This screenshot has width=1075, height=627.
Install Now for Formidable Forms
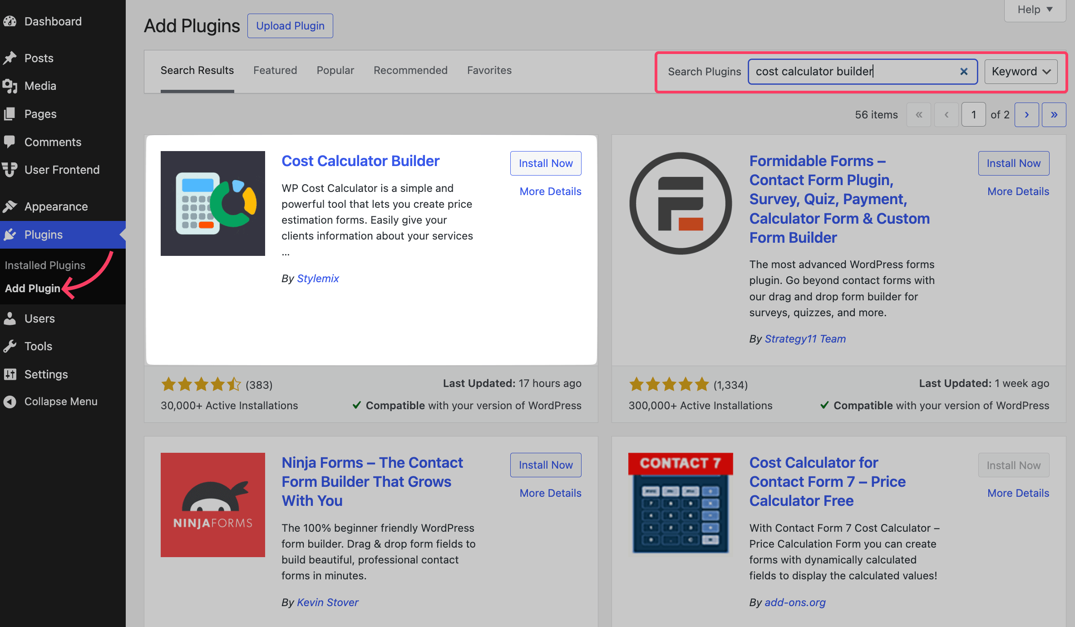point(1014,163)
